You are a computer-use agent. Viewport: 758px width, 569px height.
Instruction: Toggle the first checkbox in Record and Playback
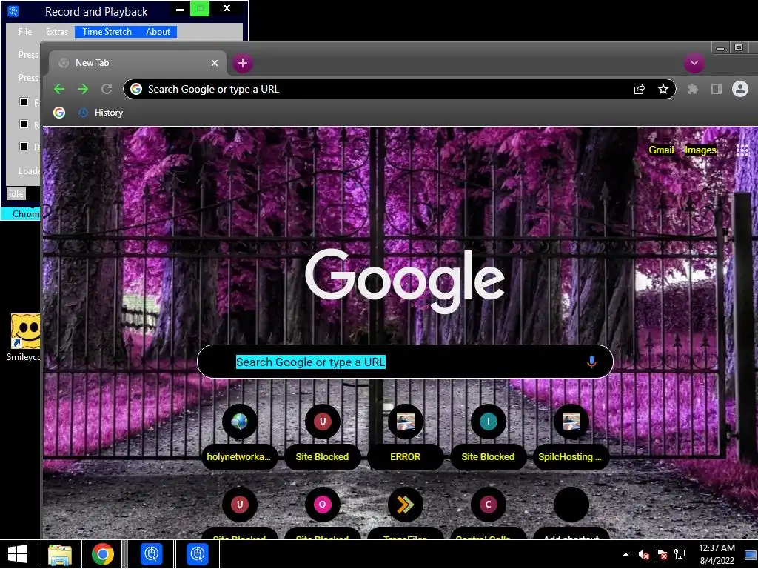[24, 102]
